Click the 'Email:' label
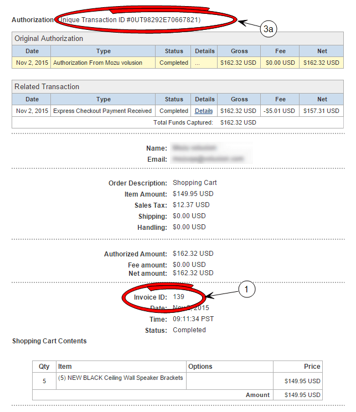 click(x=157, y=159)
